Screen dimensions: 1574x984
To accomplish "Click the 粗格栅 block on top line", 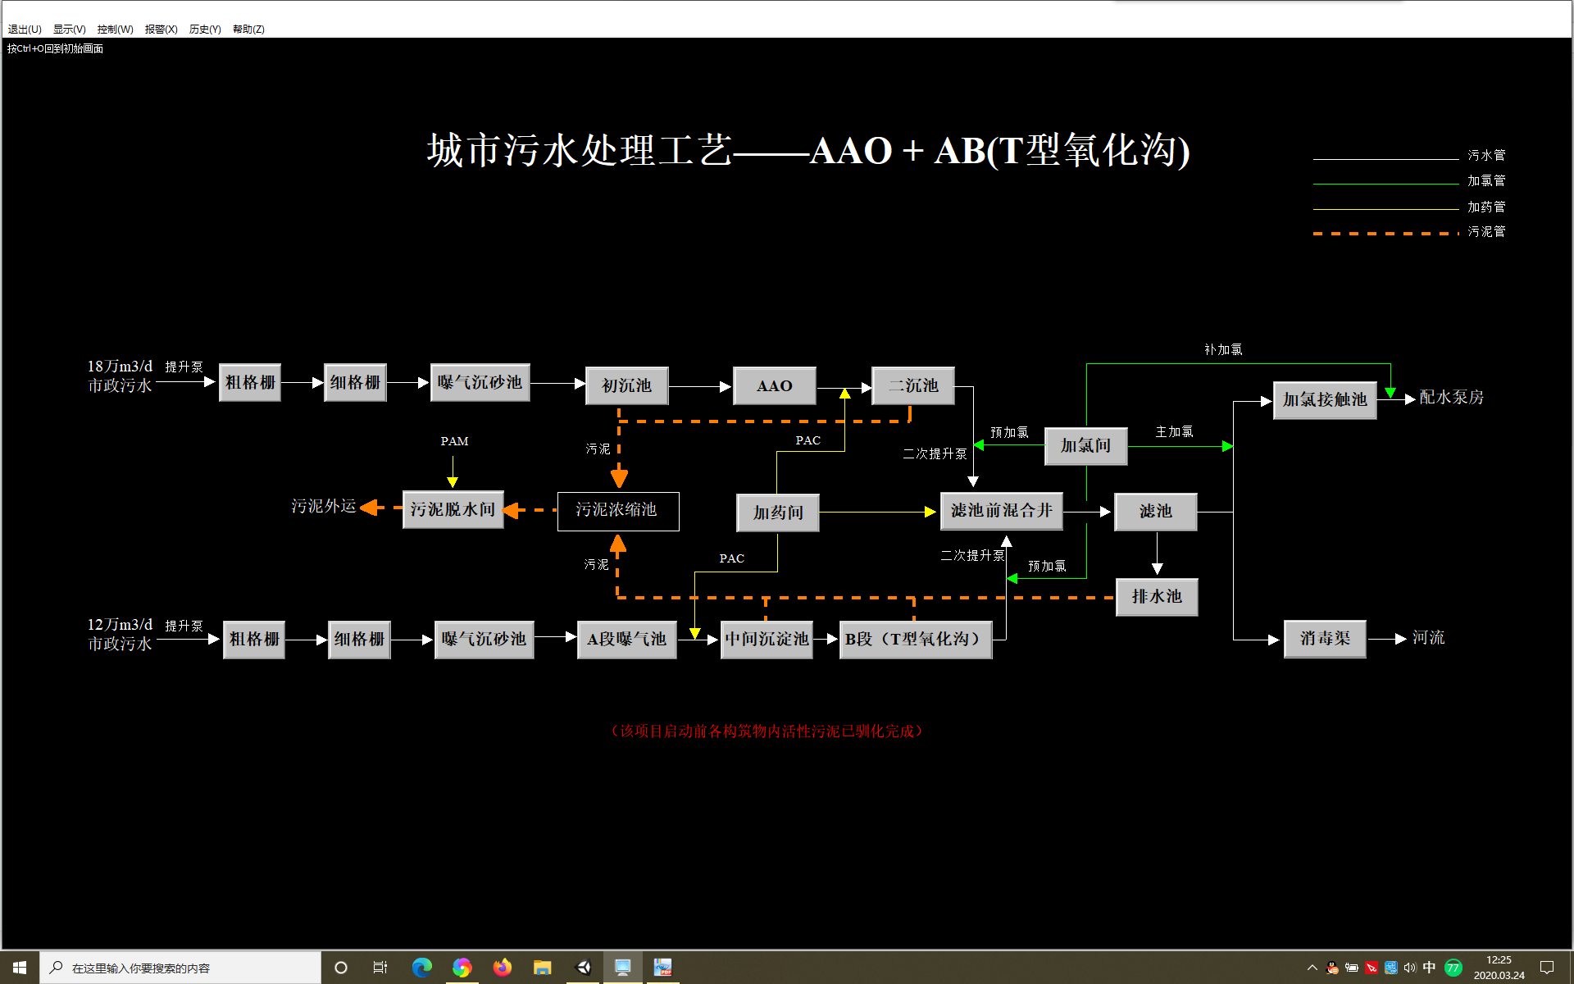I will click(250, 383).
